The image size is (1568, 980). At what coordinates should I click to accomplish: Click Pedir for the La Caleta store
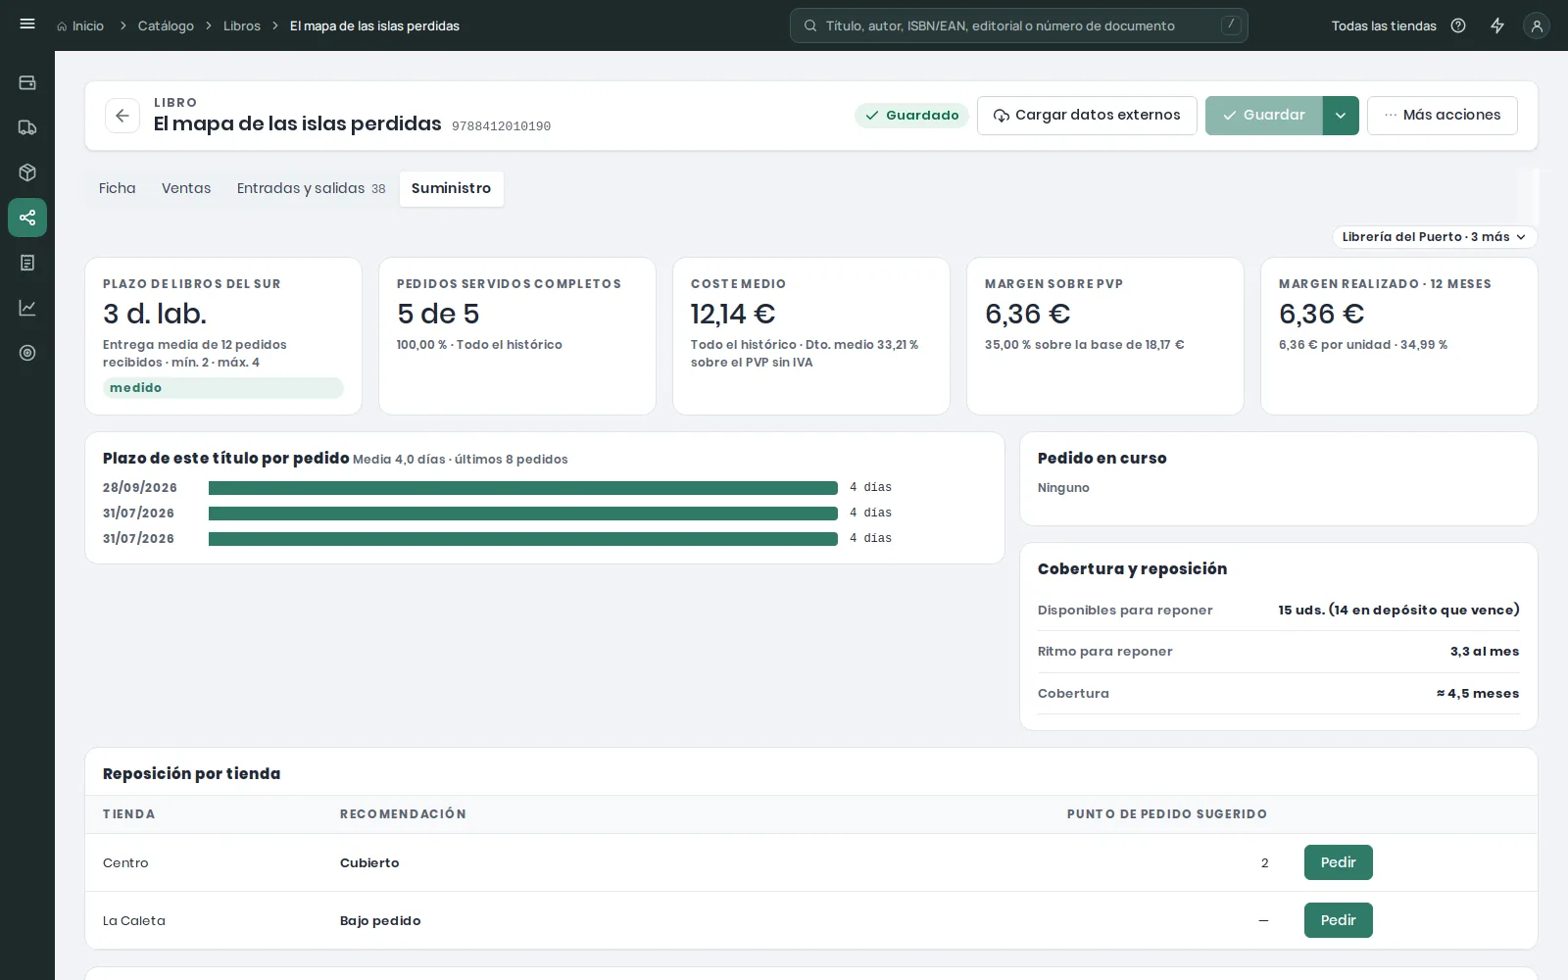point(1338,920)
